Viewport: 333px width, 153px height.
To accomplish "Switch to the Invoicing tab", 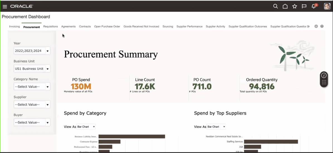I will tap(14, 26).
